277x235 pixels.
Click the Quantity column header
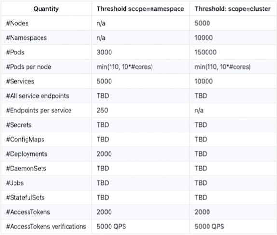46,9
